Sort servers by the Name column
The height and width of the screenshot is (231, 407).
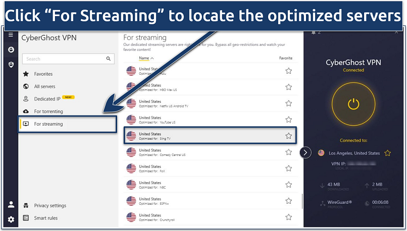pos(146,59)
